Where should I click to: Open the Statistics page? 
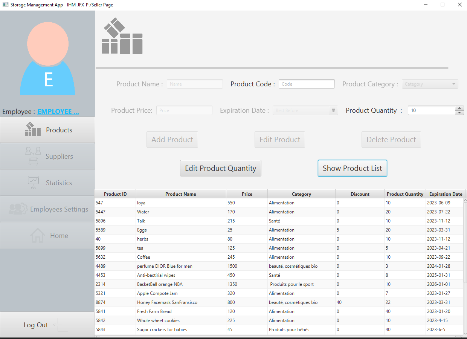point(48,182)
